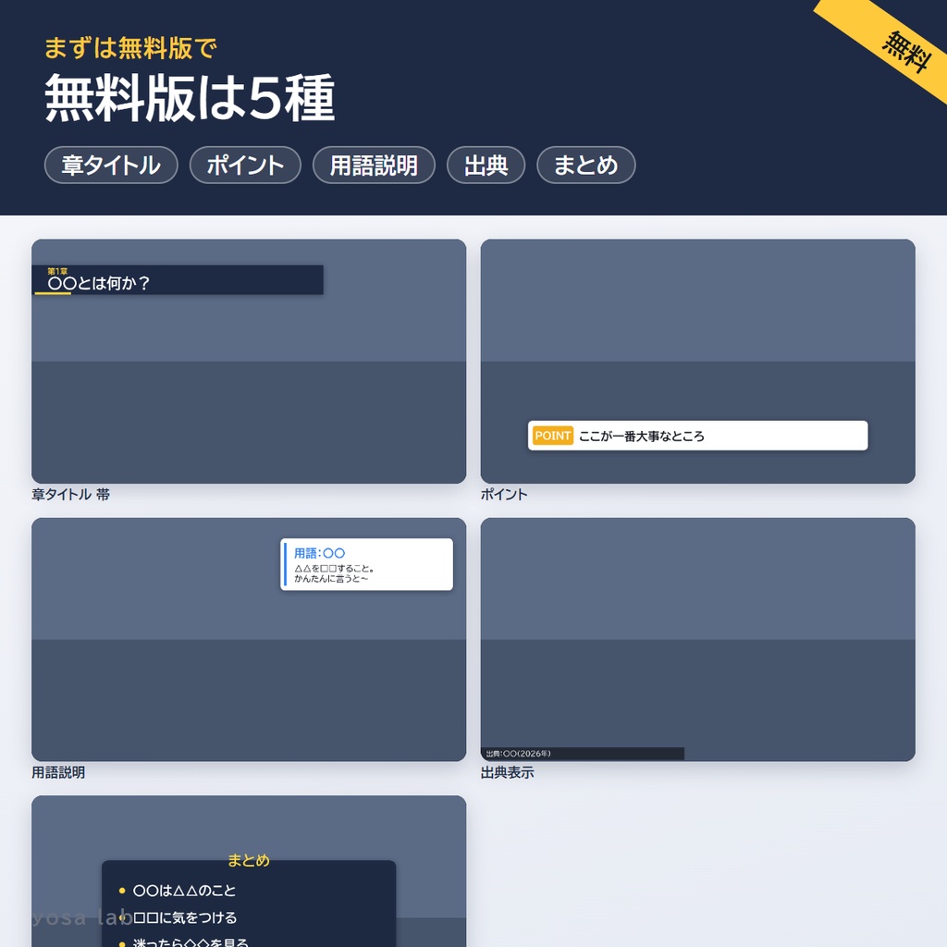Open the POINT telop preview card
This screenshot has width=947, height=947.
point(698,362)
